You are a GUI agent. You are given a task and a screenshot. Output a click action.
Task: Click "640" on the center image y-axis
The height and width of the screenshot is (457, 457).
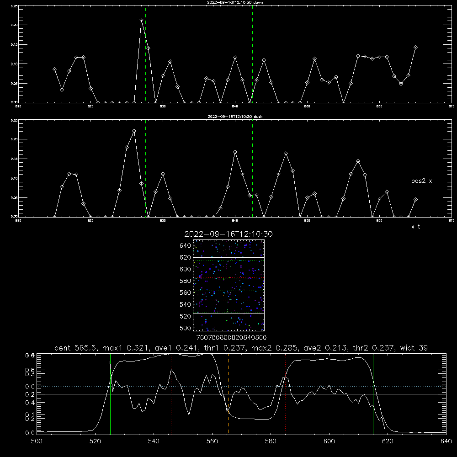186,246
